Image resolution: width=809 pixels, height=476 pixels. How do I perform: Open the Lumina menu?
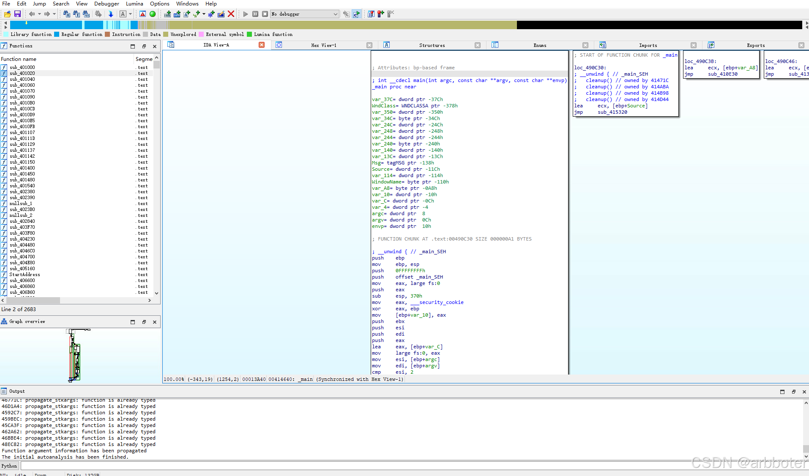(134, 3)
